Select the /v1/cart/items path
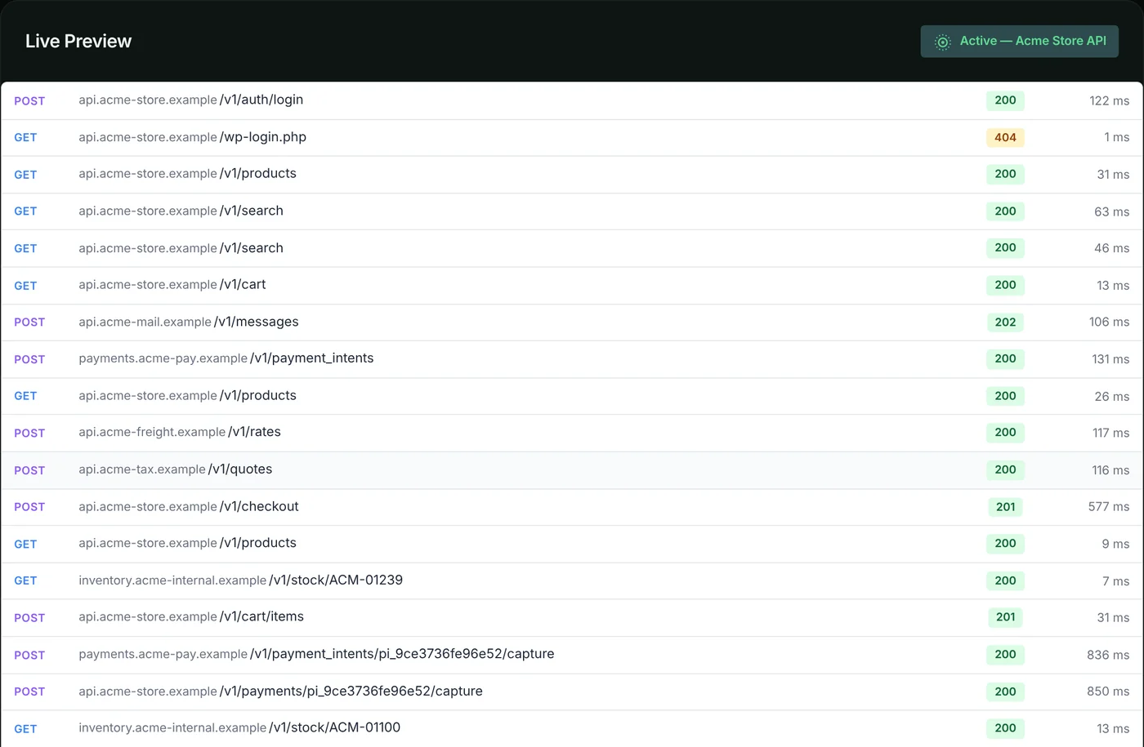The width and height of the screenshot is (1144, 747). [261, 616]
